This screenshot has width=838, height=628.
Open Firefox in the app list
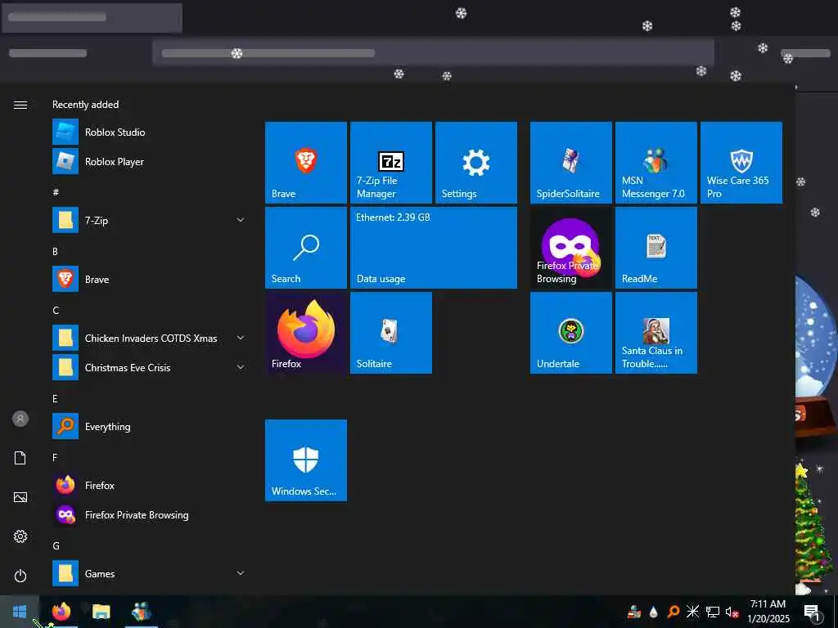point(150,486)
